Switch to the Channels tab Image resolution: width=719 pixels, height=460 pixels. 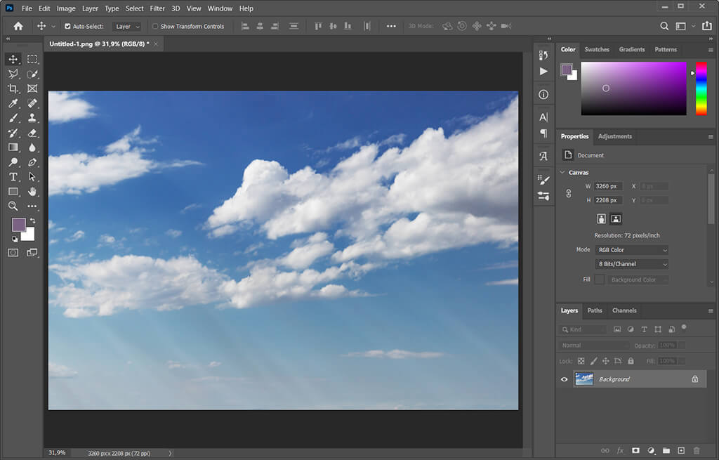tap(624, 310)
